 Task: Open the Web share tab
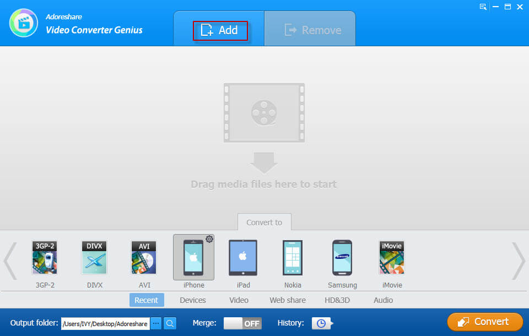pos(288,300)
